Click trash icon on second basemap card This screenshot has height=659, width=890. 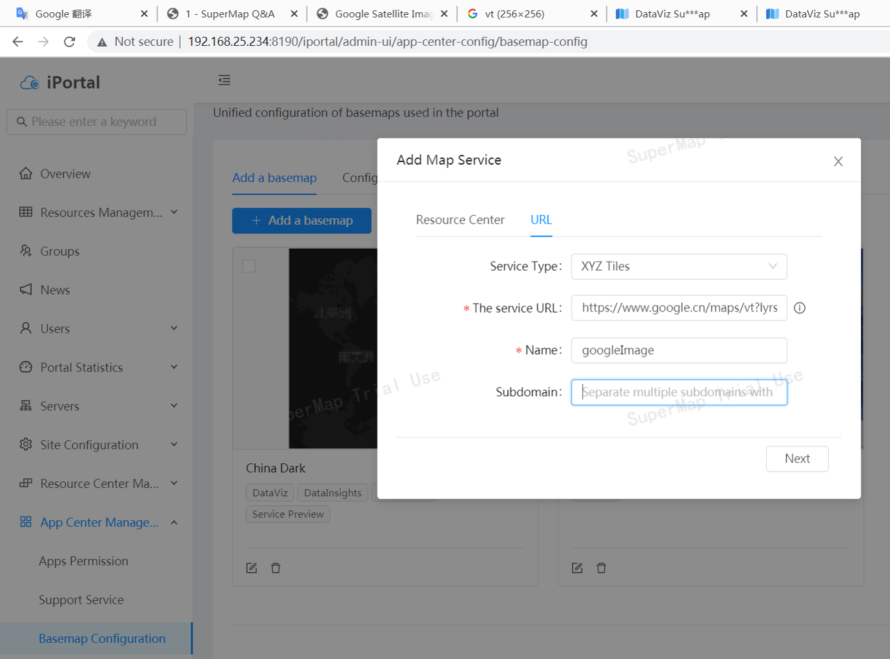tap(602, 568)
